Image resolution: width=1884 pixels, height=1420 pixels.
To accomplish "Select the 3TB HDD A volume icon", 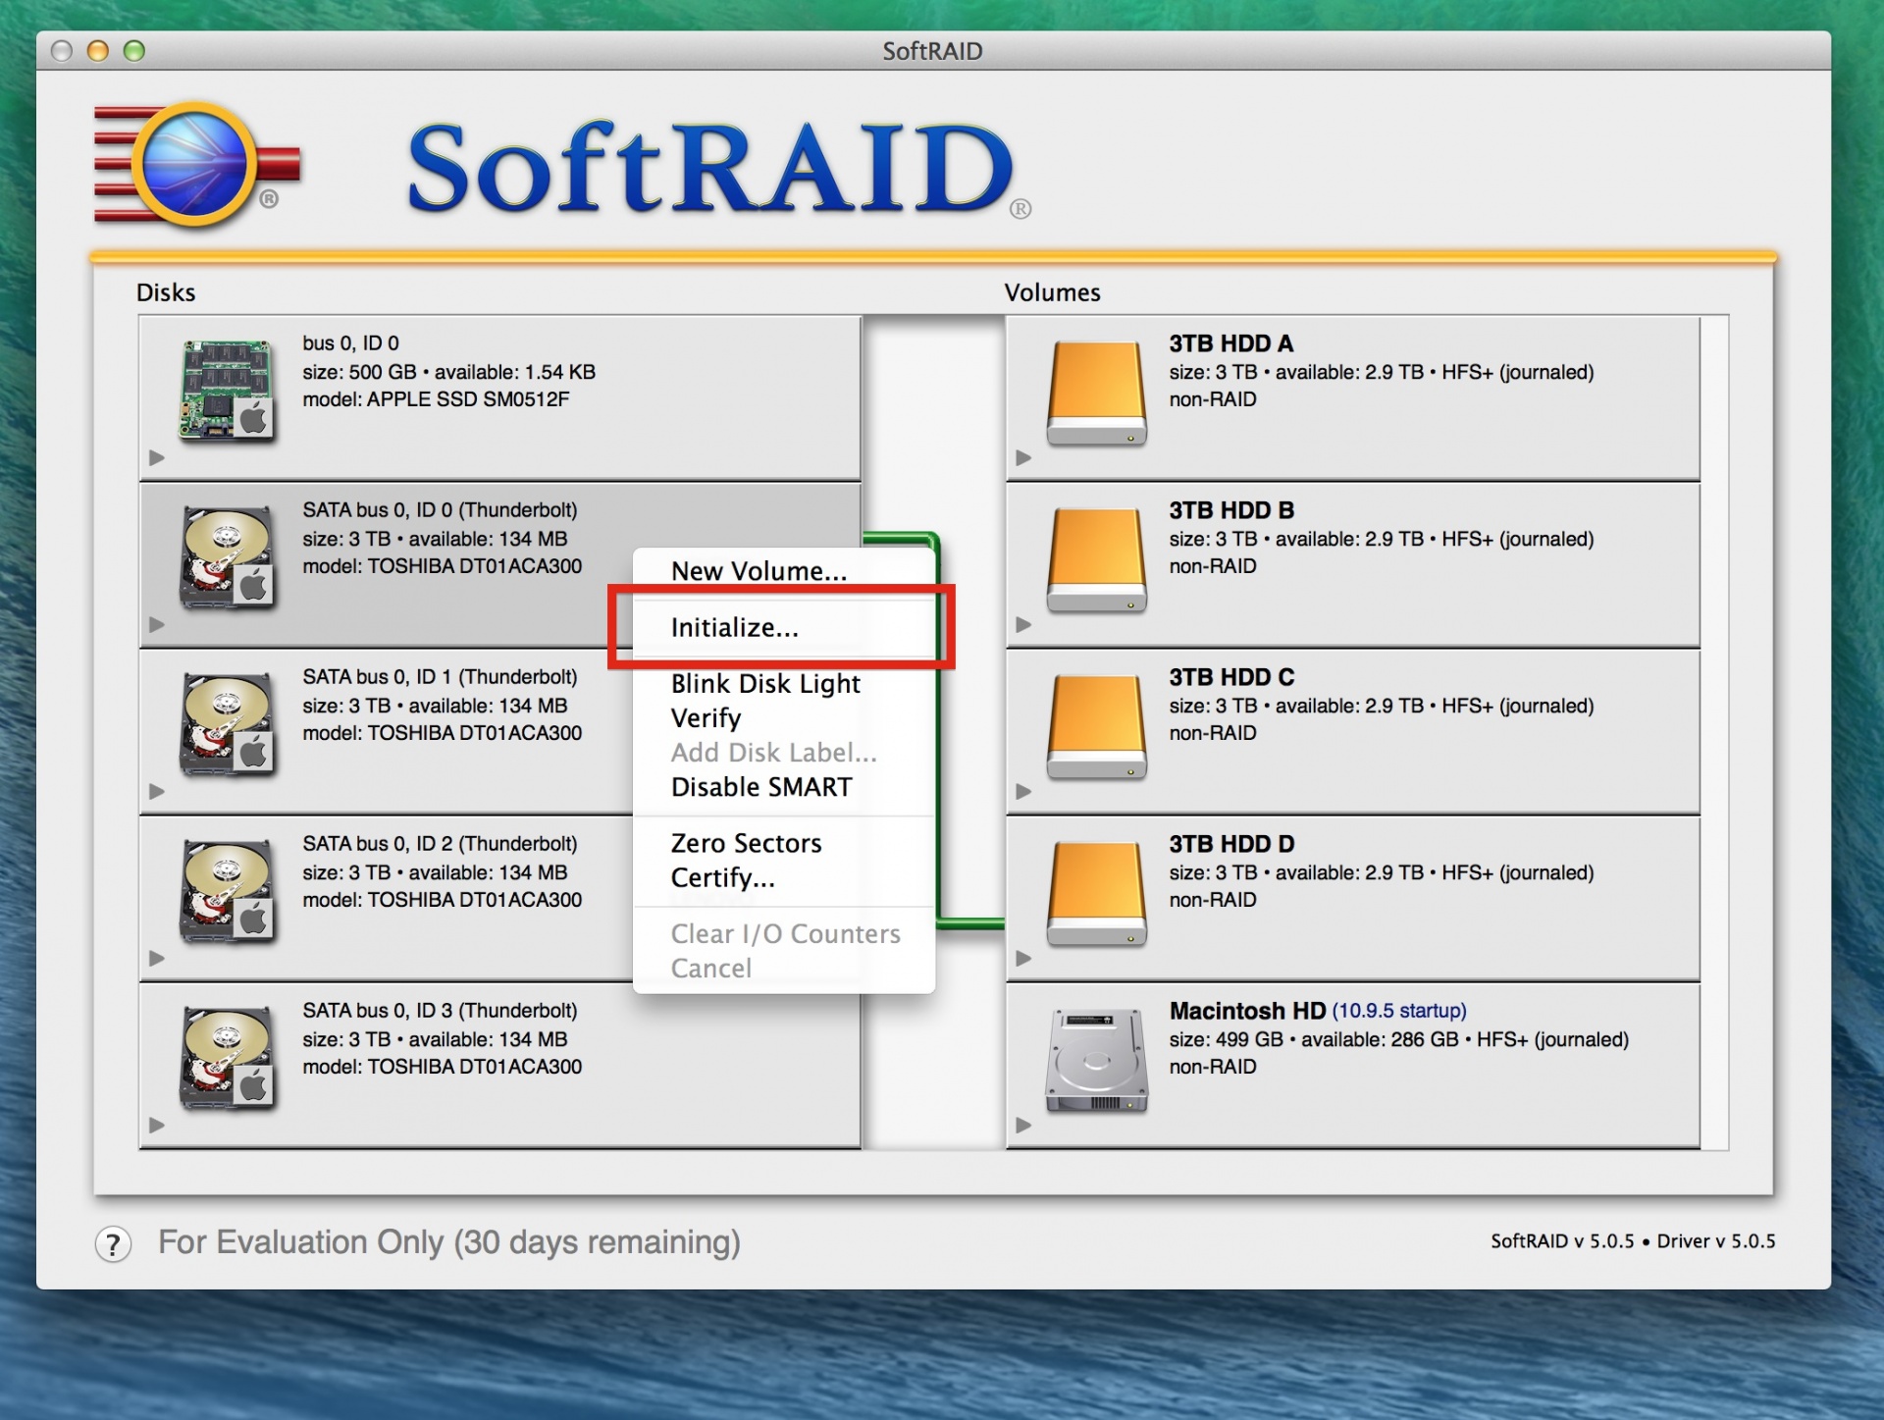I will tap(1096, 392).
